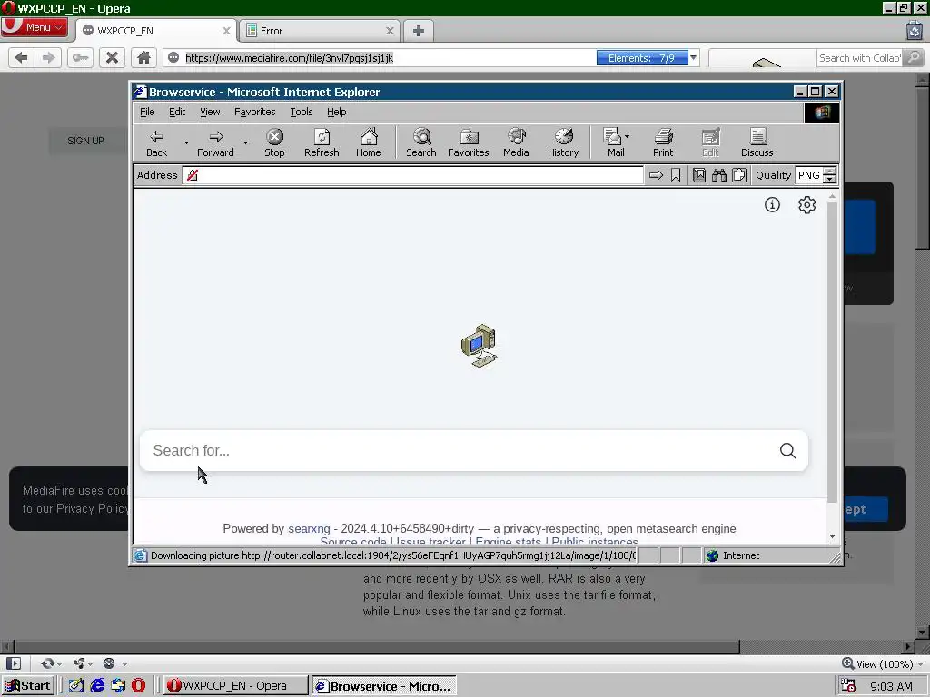Image resolution: width=930 pixels, height=697 pixels.
Task: Click Opera's back arrow button
Action: click(21, 57)
